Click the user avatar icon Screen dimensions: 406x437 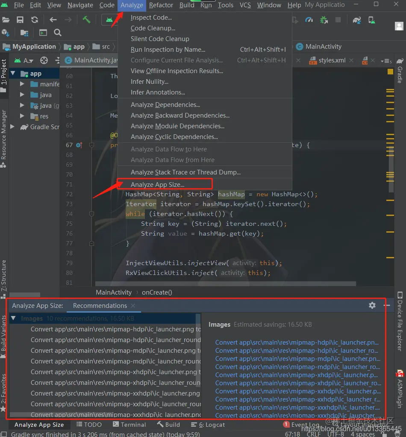[x=399, y=26]
